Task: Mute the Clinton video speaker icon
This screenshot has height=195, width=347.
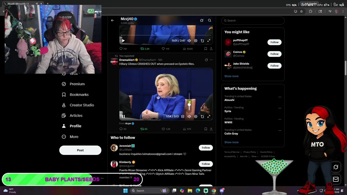Action: [x=189, y=116]
